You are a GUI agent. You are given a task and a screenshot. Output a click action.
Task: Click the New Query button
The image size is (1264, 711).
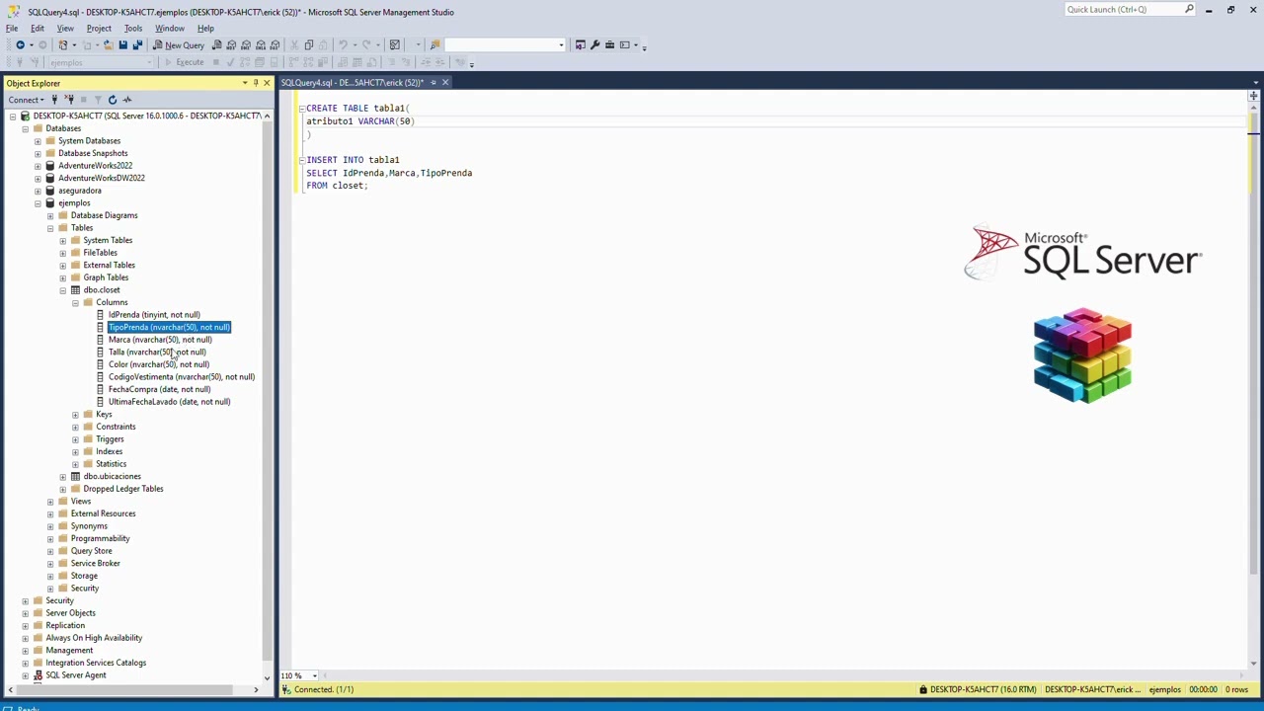179,44
